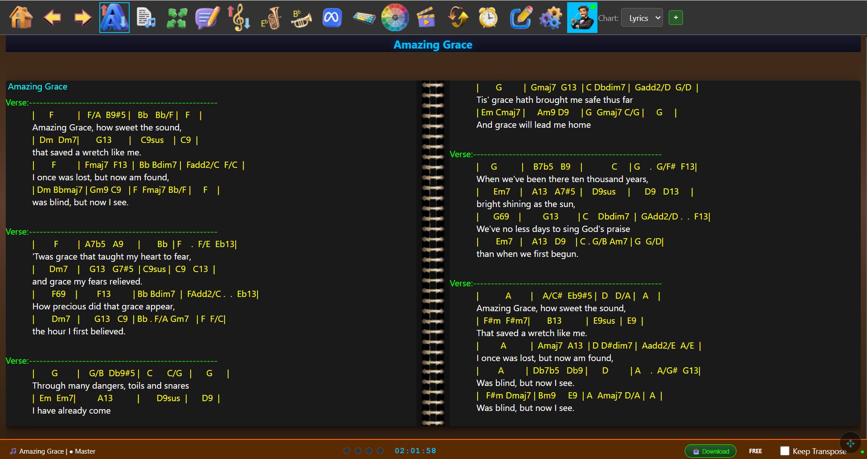Open the treble clef transpose tool

239,18
